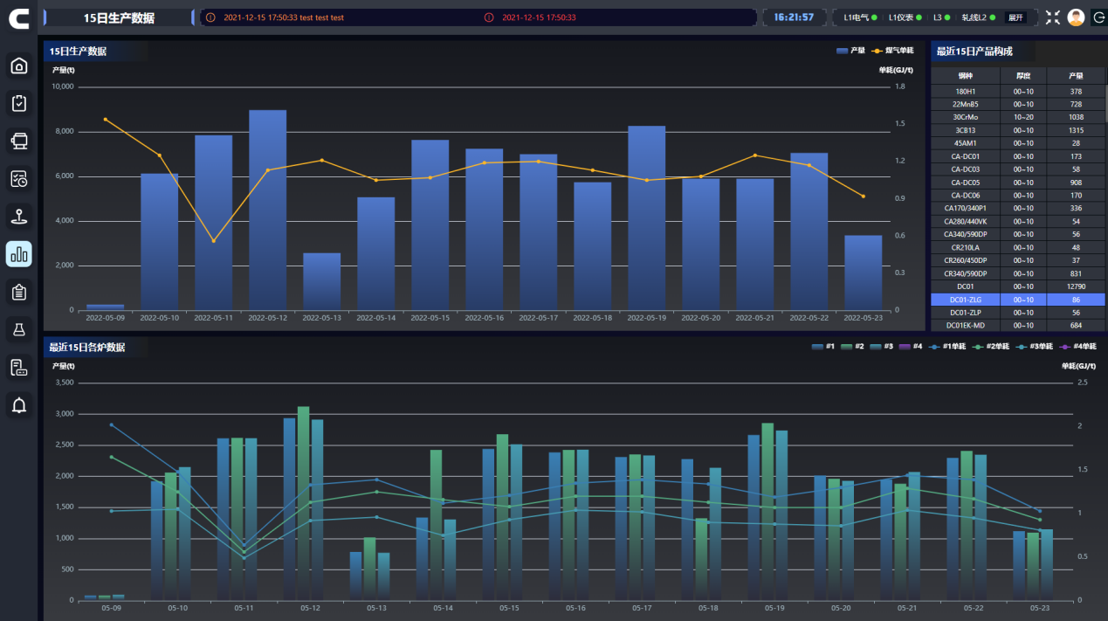Click the L1电气 status indicator
This screenshot has width=1108, height=621.
[x=859, y=17]
